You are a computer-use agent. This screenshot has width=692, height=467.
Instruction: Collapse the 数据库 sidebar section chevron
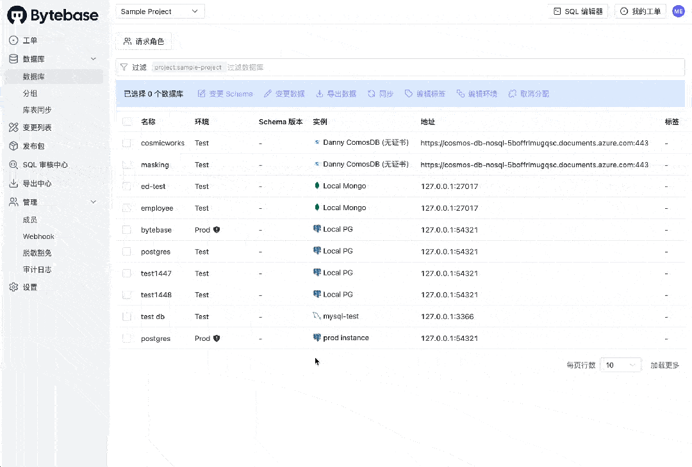(93, 59)
